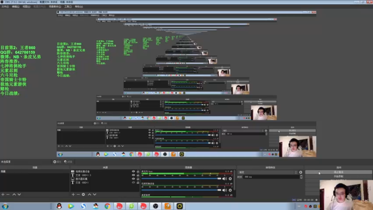
Task: Open the 渐变 transition dropdown
Action: (268, 172)
